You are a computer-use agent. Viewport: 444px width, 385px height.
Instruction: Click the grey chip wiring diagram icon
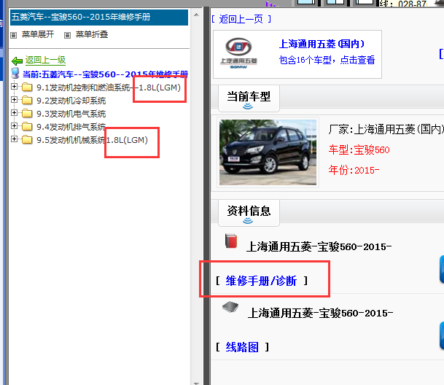230,307
